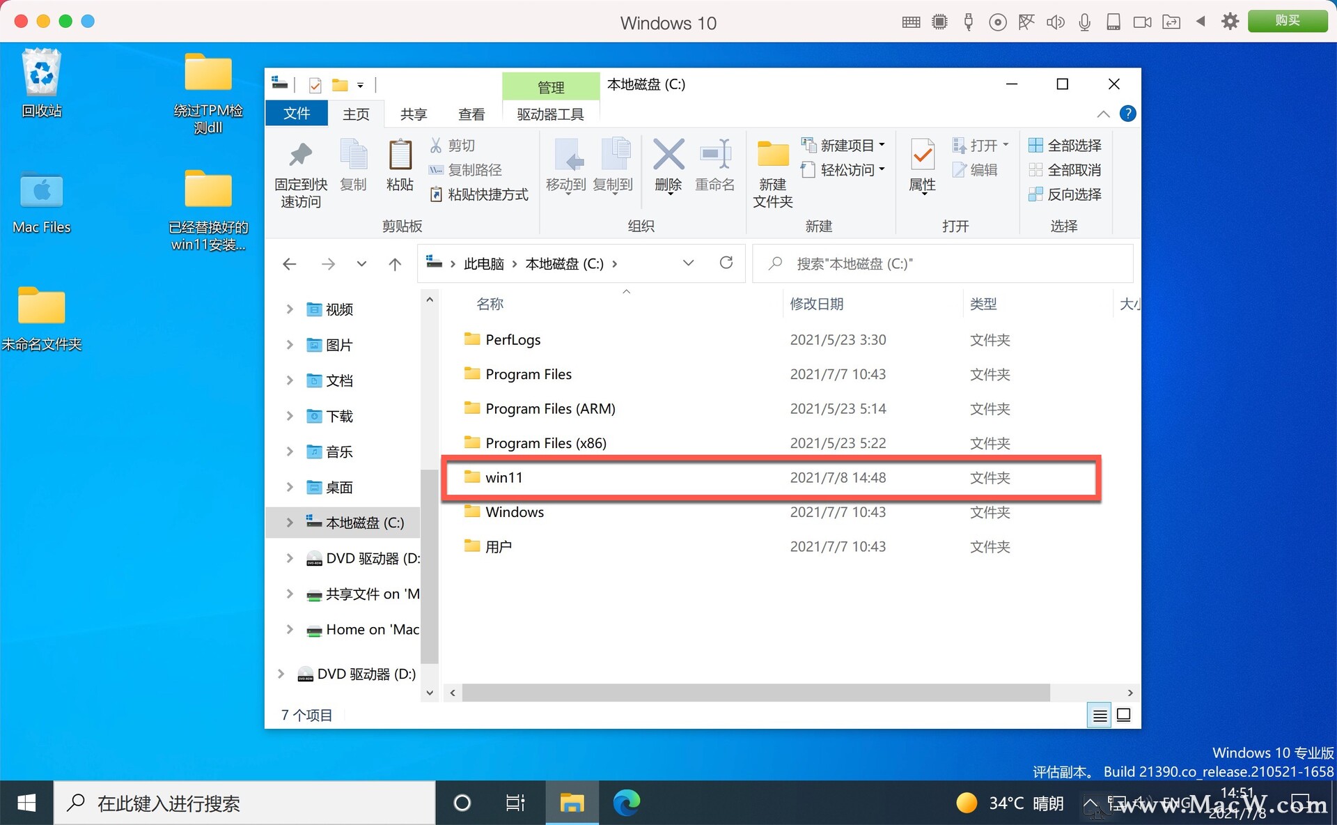Collapse the ribbon with the chevron
The image size is (1337, 825).
(1103, 114)
